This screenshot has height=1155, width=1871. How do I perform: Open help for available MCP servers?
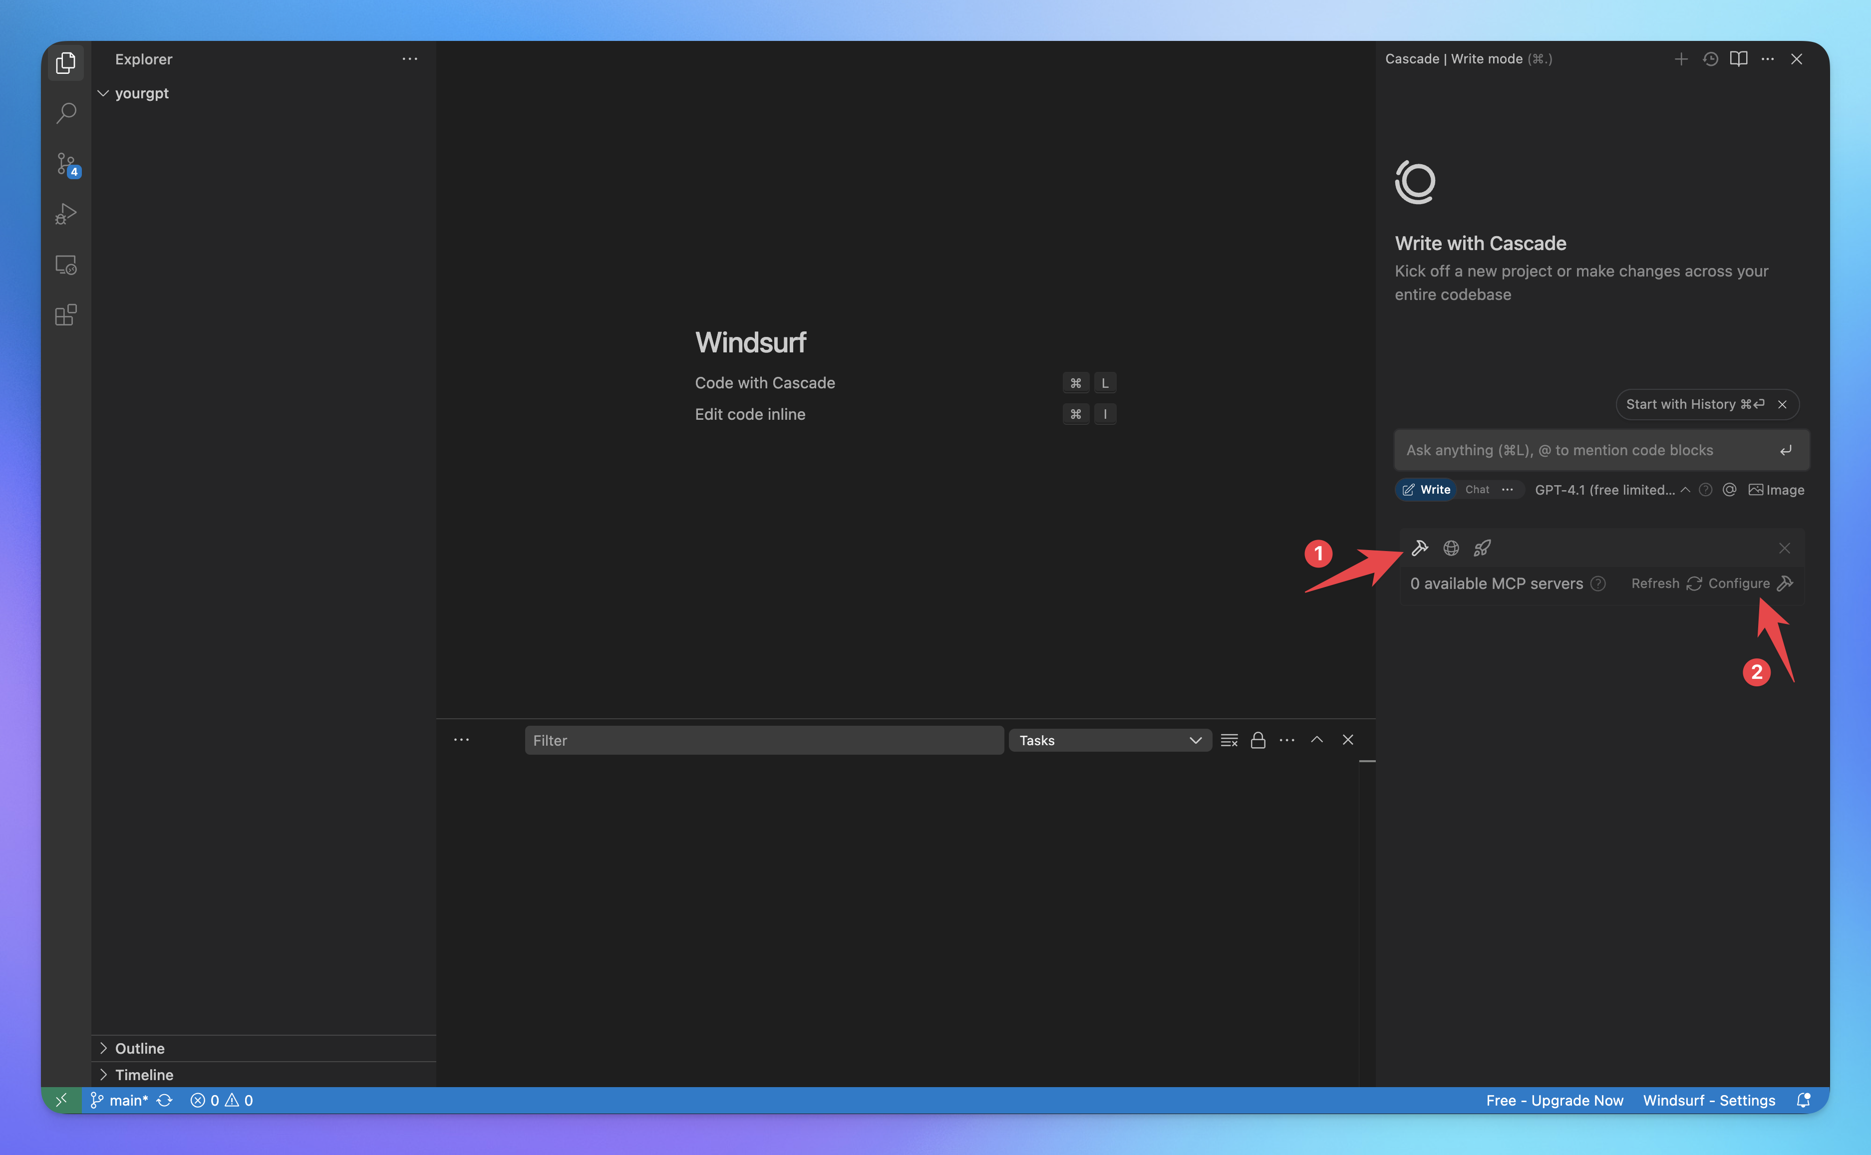click(1597, 583)
